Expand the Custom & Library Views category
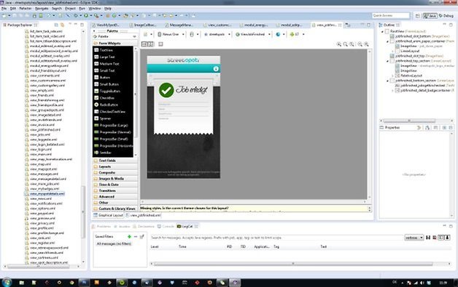Screen dimensions: 458x287 [115, 209]
